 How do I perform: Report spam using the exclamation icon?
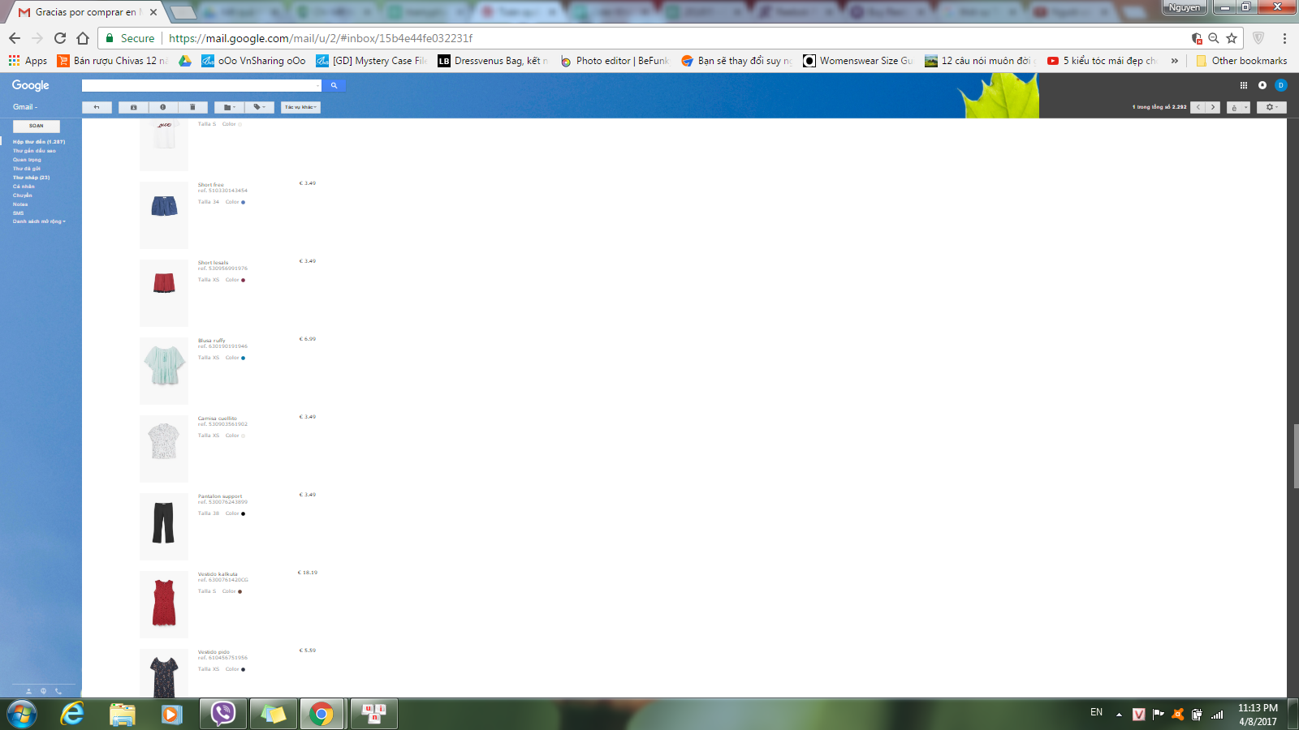pyautogui.click(x=162, y=107)
